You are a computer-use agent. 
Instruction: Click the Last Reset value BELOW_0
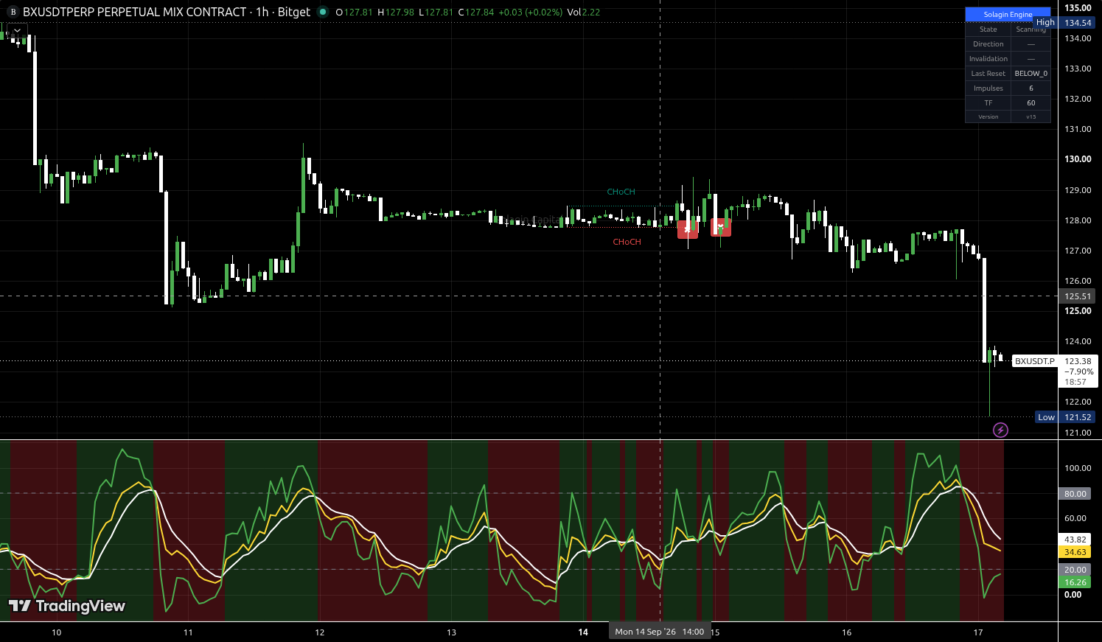point(1030,74)
